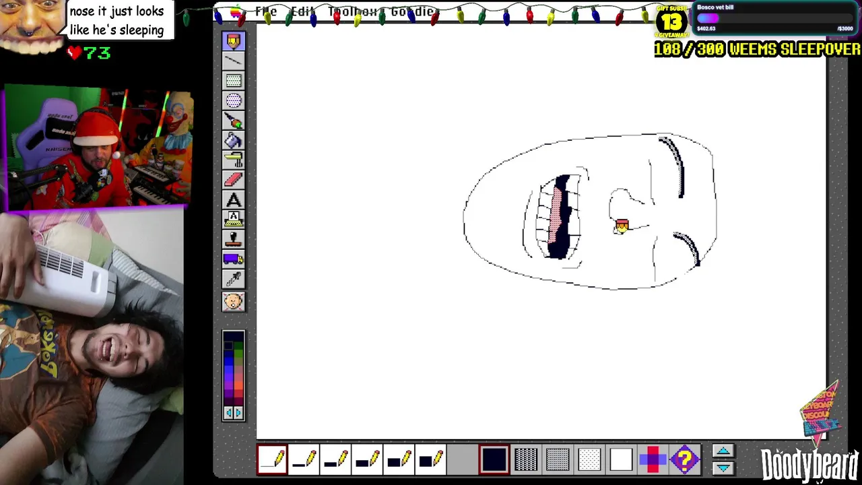The height and width of the screenshot is (485, 862).
Task: Choose the fourth pencil line width
Action: (x=367, y=459)
